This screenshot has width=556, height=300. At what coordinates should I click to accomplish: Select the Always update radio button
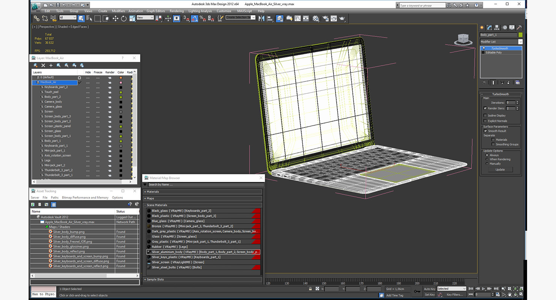(x=487, y=155)
